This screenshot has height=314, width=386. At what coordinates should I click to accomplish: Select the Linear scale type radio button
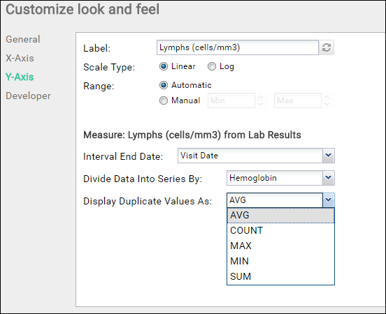[164, 66]
